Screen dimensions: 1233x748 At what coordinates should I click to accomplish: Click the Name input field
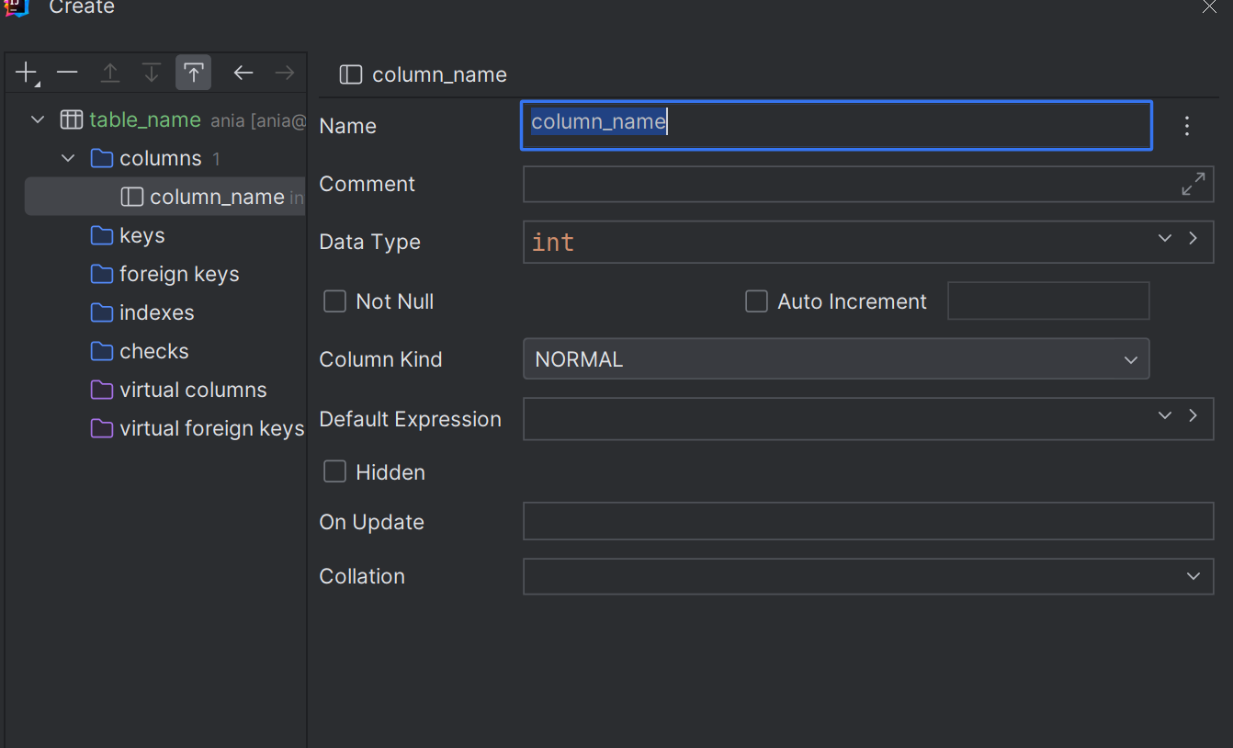click(836, 125)
